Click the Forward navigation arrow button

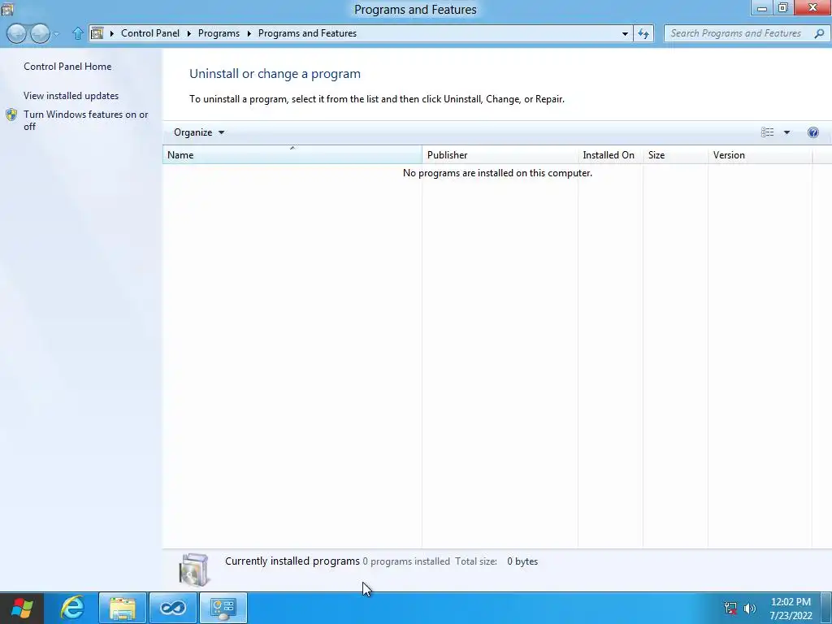point(40,33)
